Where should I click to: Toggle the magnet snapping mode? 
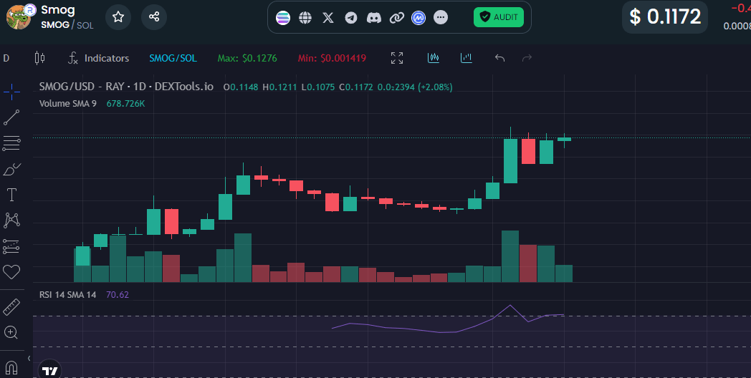tap(11, 367)
